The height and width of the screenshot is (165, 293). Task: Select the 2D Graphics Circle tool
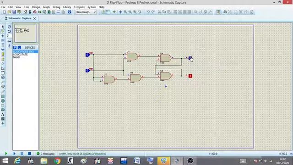tap(3, 101)
